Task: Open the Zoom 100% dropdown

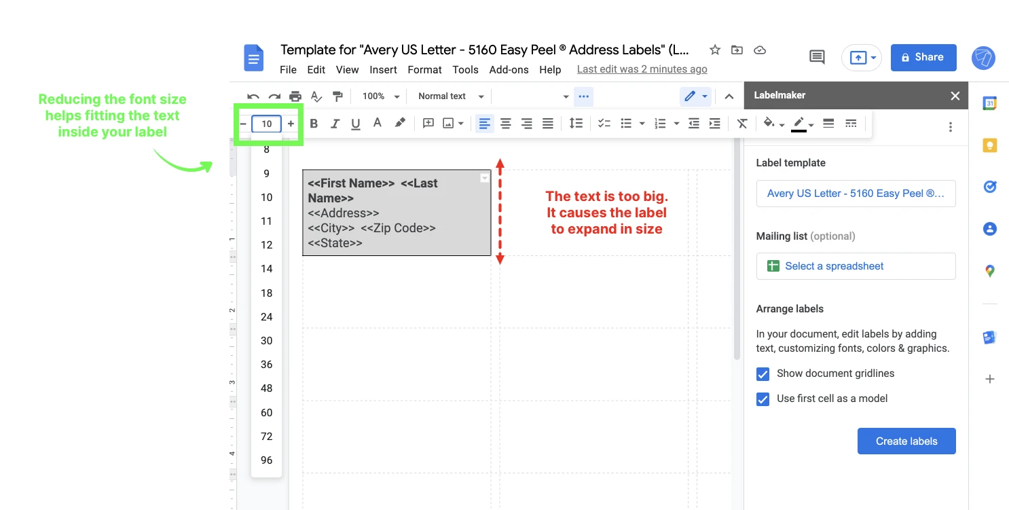Action: coord(381,96)
